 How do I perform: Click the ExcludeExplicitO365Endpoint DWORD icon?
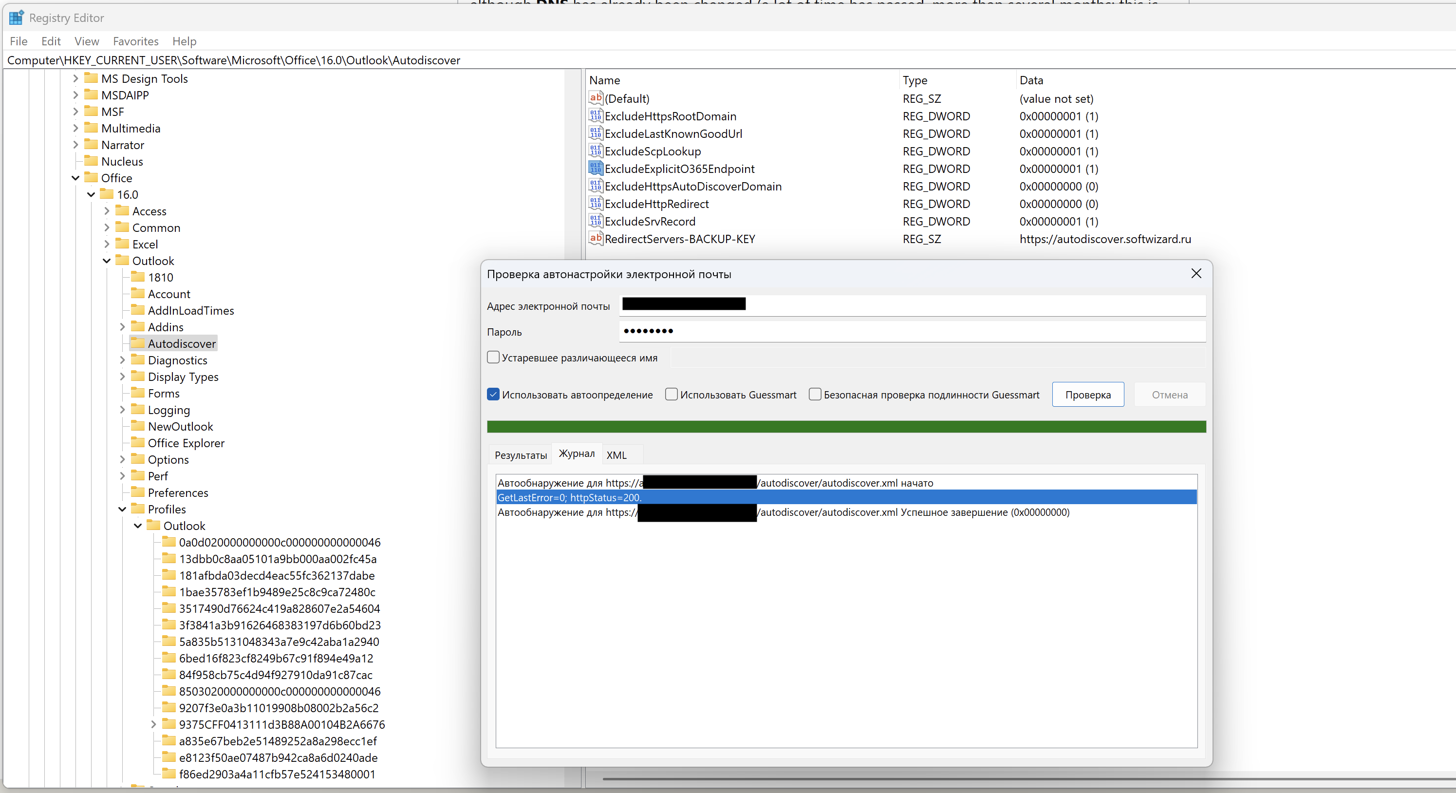(595, 169)
